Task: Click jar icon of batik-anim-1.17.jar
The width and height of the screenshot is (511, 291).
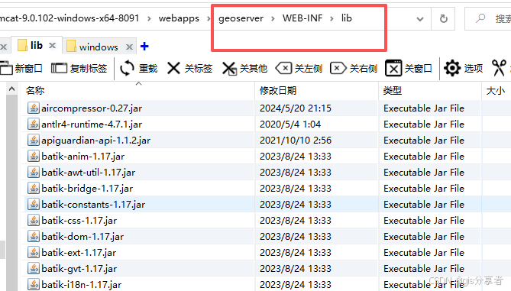Action: pos(34,156)
